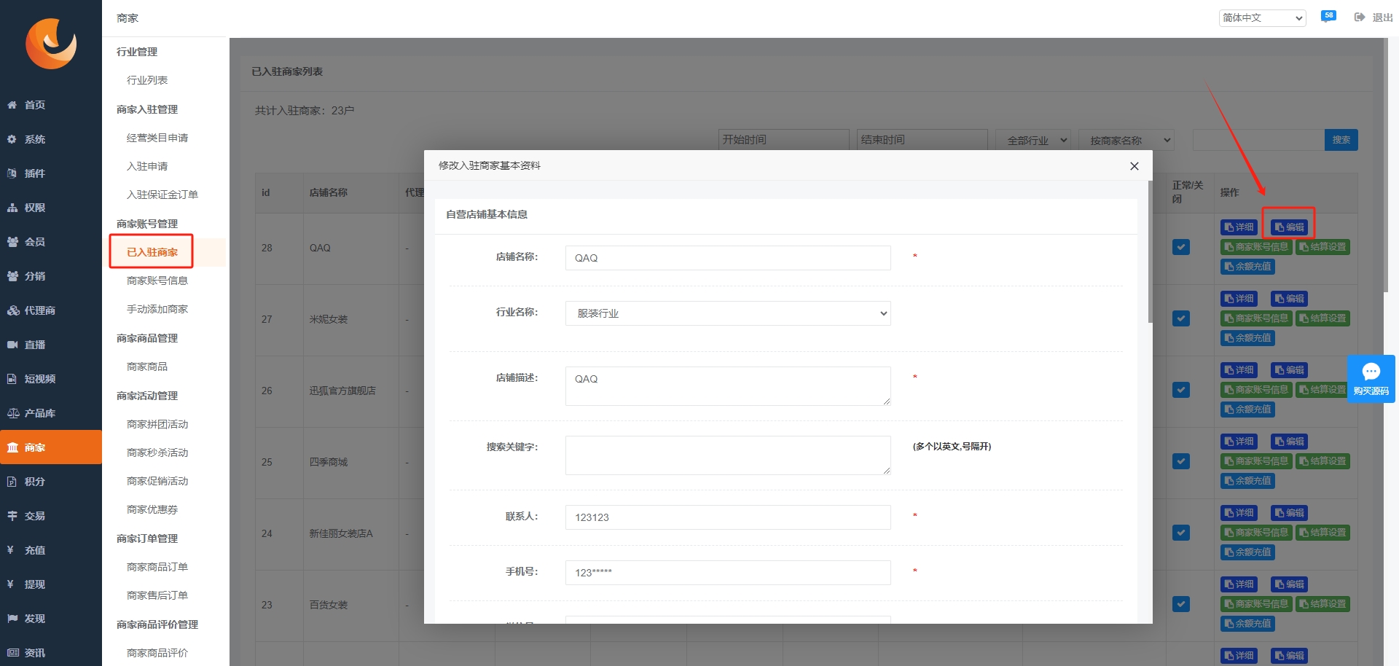Open the message notification icon with 58 badge
Viewport: 1399px width, 666px height.
(x=1328, y=16)
